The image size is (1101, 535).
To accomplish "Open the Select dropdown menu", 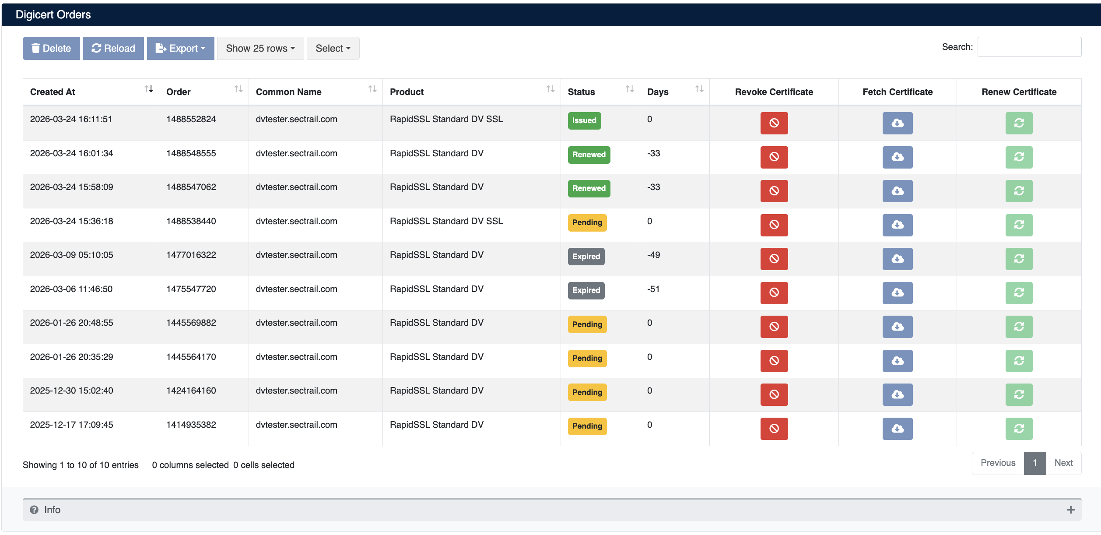I will coord(333,48).
